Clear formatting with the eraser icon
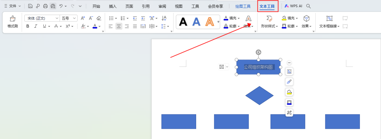Screen dimensions: 381x139 (99, 18)
